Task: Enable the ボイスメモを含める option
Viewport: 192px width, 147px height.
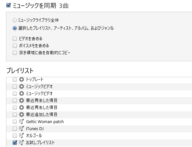Action: [15, 46]
